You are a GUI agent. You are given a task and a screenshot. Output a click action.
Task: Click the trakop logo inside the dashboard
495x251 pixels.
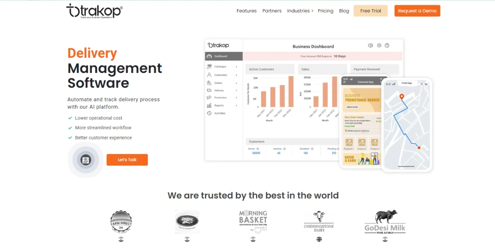coord(218,45)
